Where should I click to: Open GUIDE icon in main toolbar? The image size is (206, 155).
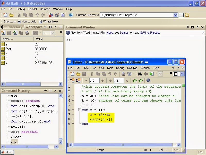[x=57, y=15]
